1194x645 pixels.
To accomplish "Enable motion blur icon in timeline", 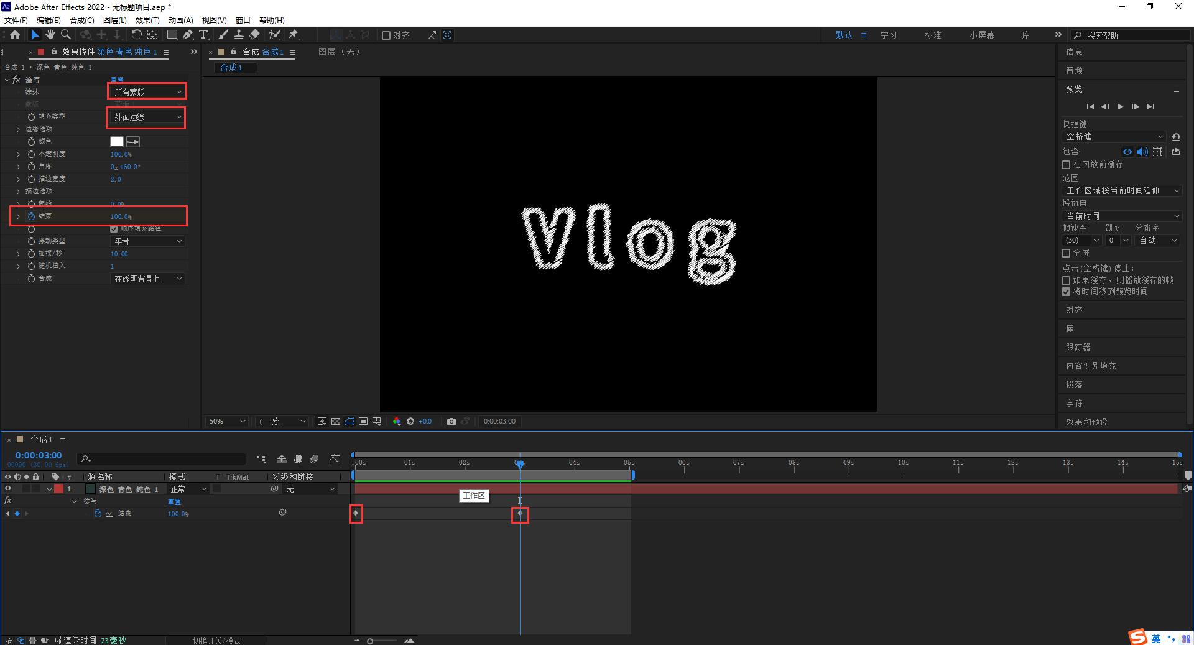I will (x=314, y=459).
